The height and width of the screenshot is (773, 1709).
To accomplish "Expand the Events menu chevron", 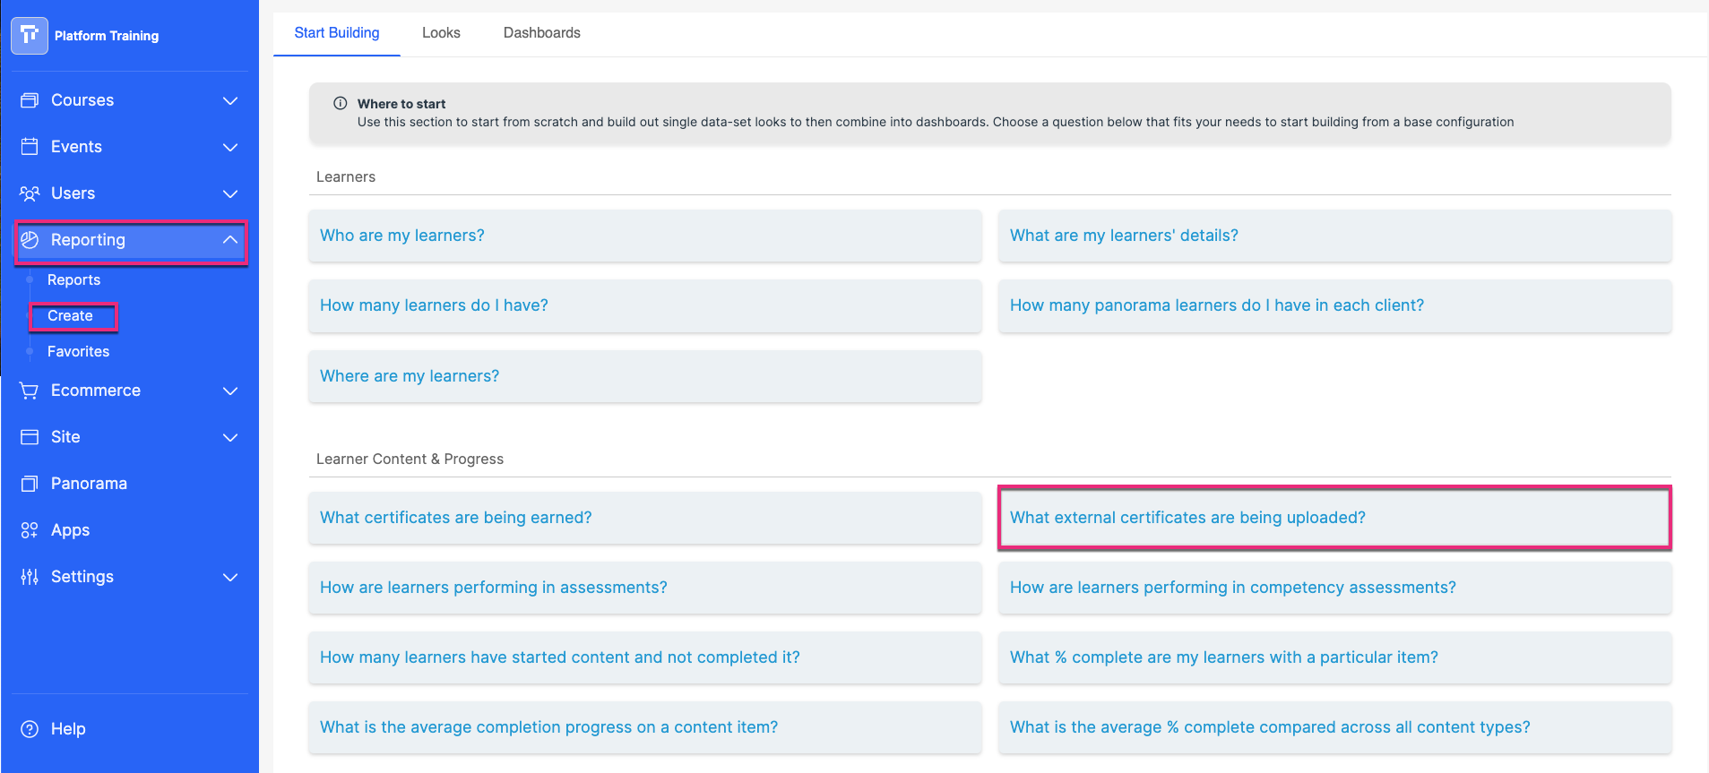I will point(230,147).
